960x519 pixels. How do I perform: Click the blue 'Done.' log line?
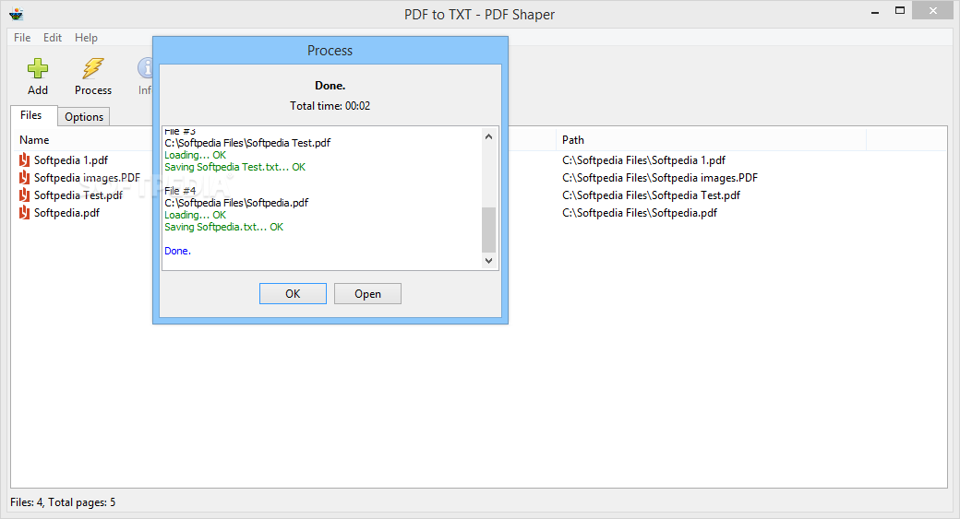coord(177,251)
